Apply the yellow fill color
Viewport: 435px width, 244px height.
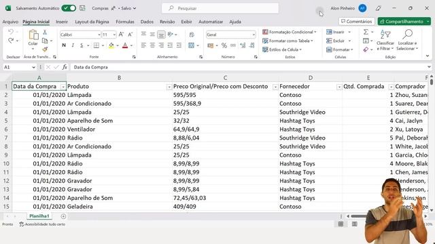point(111,45)
